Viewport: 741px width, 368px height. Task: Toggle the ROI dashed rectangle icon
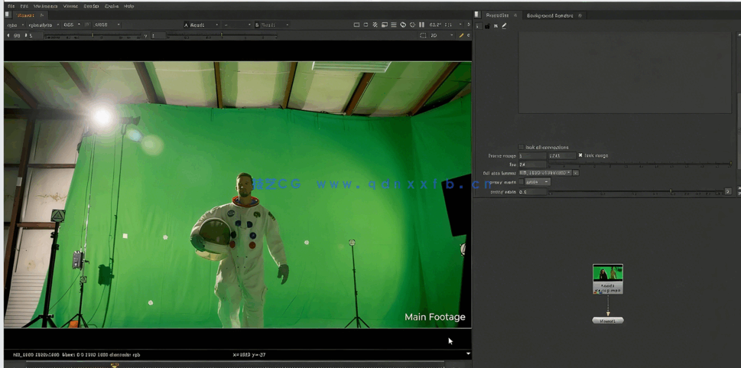(x=423, y=35)
